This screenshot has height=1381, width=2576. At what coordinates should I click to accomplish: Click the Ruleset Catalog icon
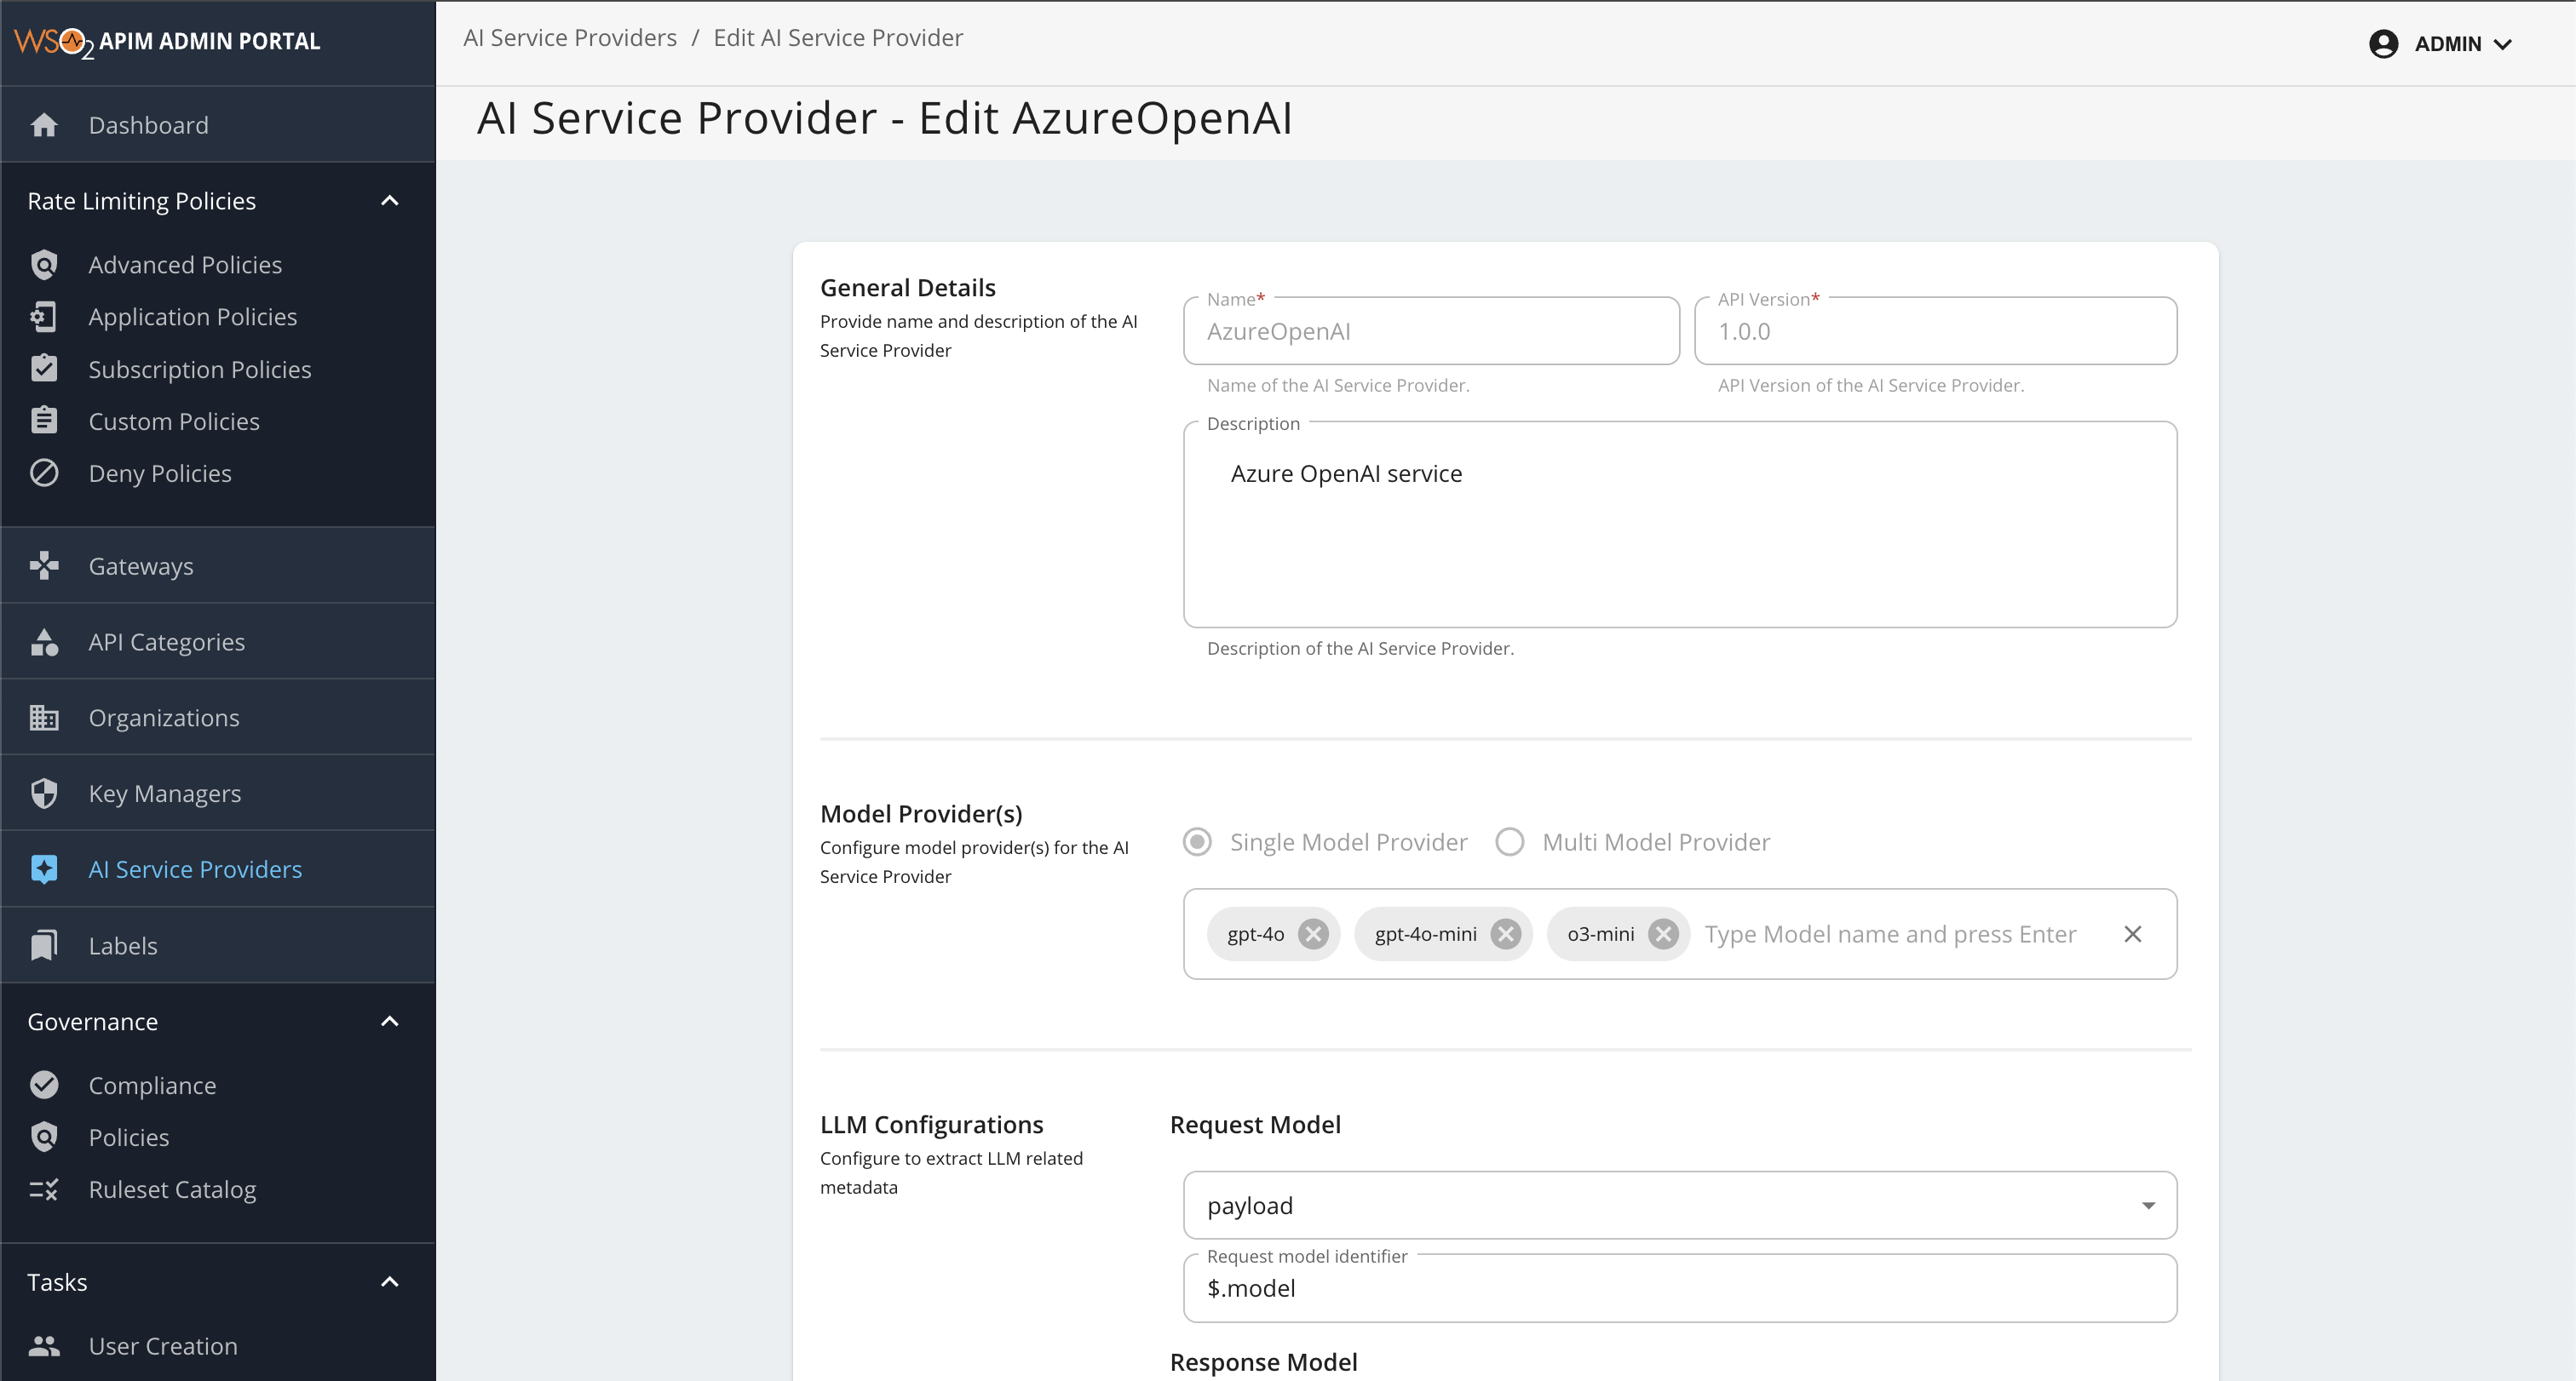(45, 1188)
